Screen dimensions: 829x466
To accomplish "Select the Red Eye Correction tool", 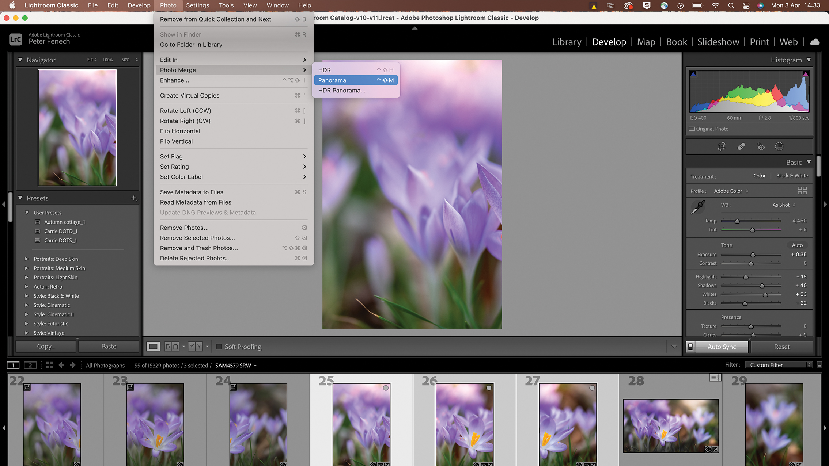I will tap(761, 146).
